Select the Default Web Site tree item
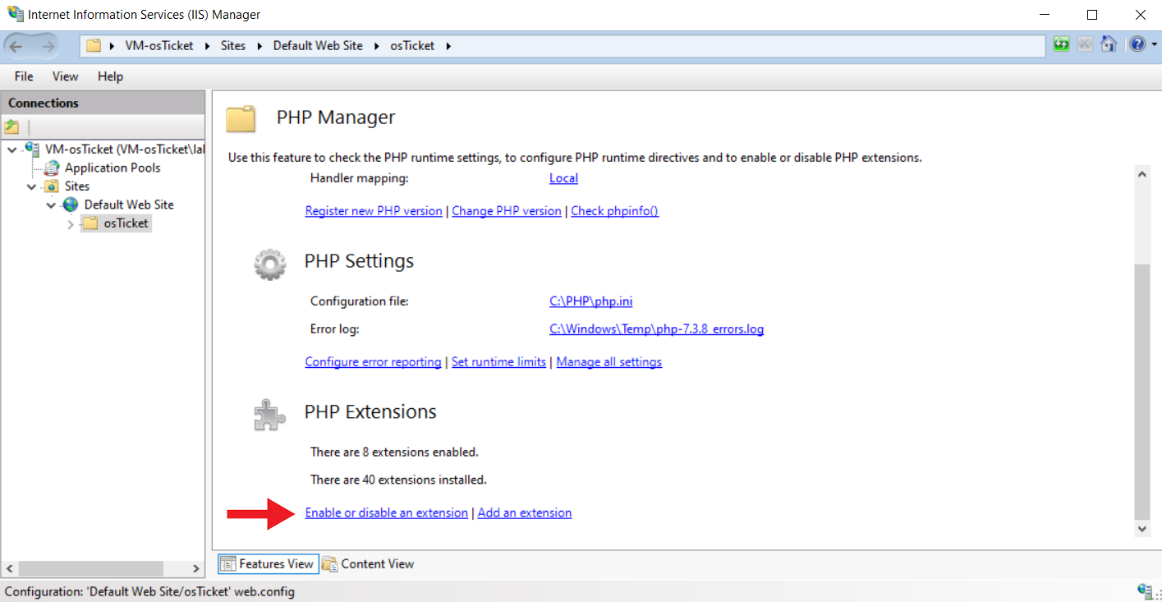 pyautogui.click(x=129, y=204)
